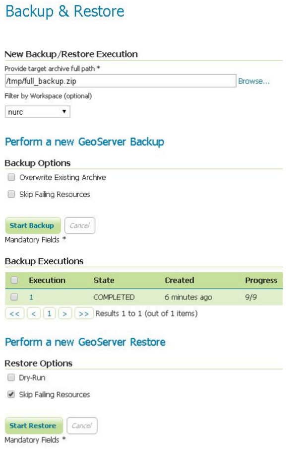Focus the target archive path field

tap(120, 81)
